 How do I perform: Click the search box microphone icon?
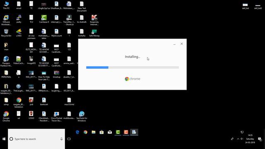click(x=61, y=139)
